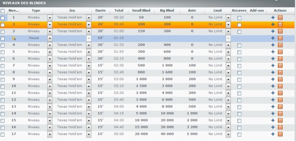Screen dimensions: 296x141
Task: Select row checkbox for level 14
Action: (x=3, y=114)
